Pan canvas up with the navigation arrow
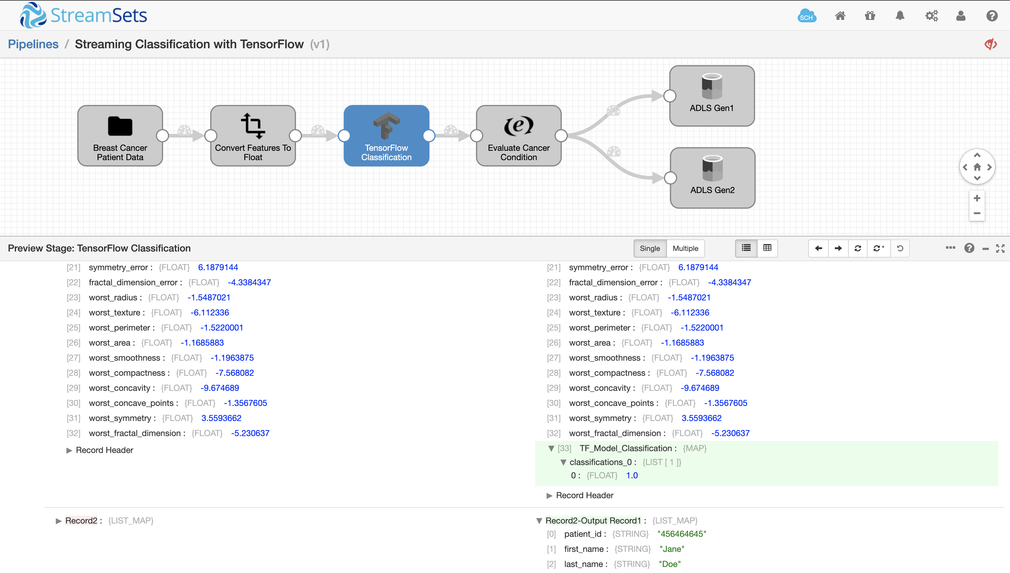The image size is (1010, 573). tap(977, 155)
